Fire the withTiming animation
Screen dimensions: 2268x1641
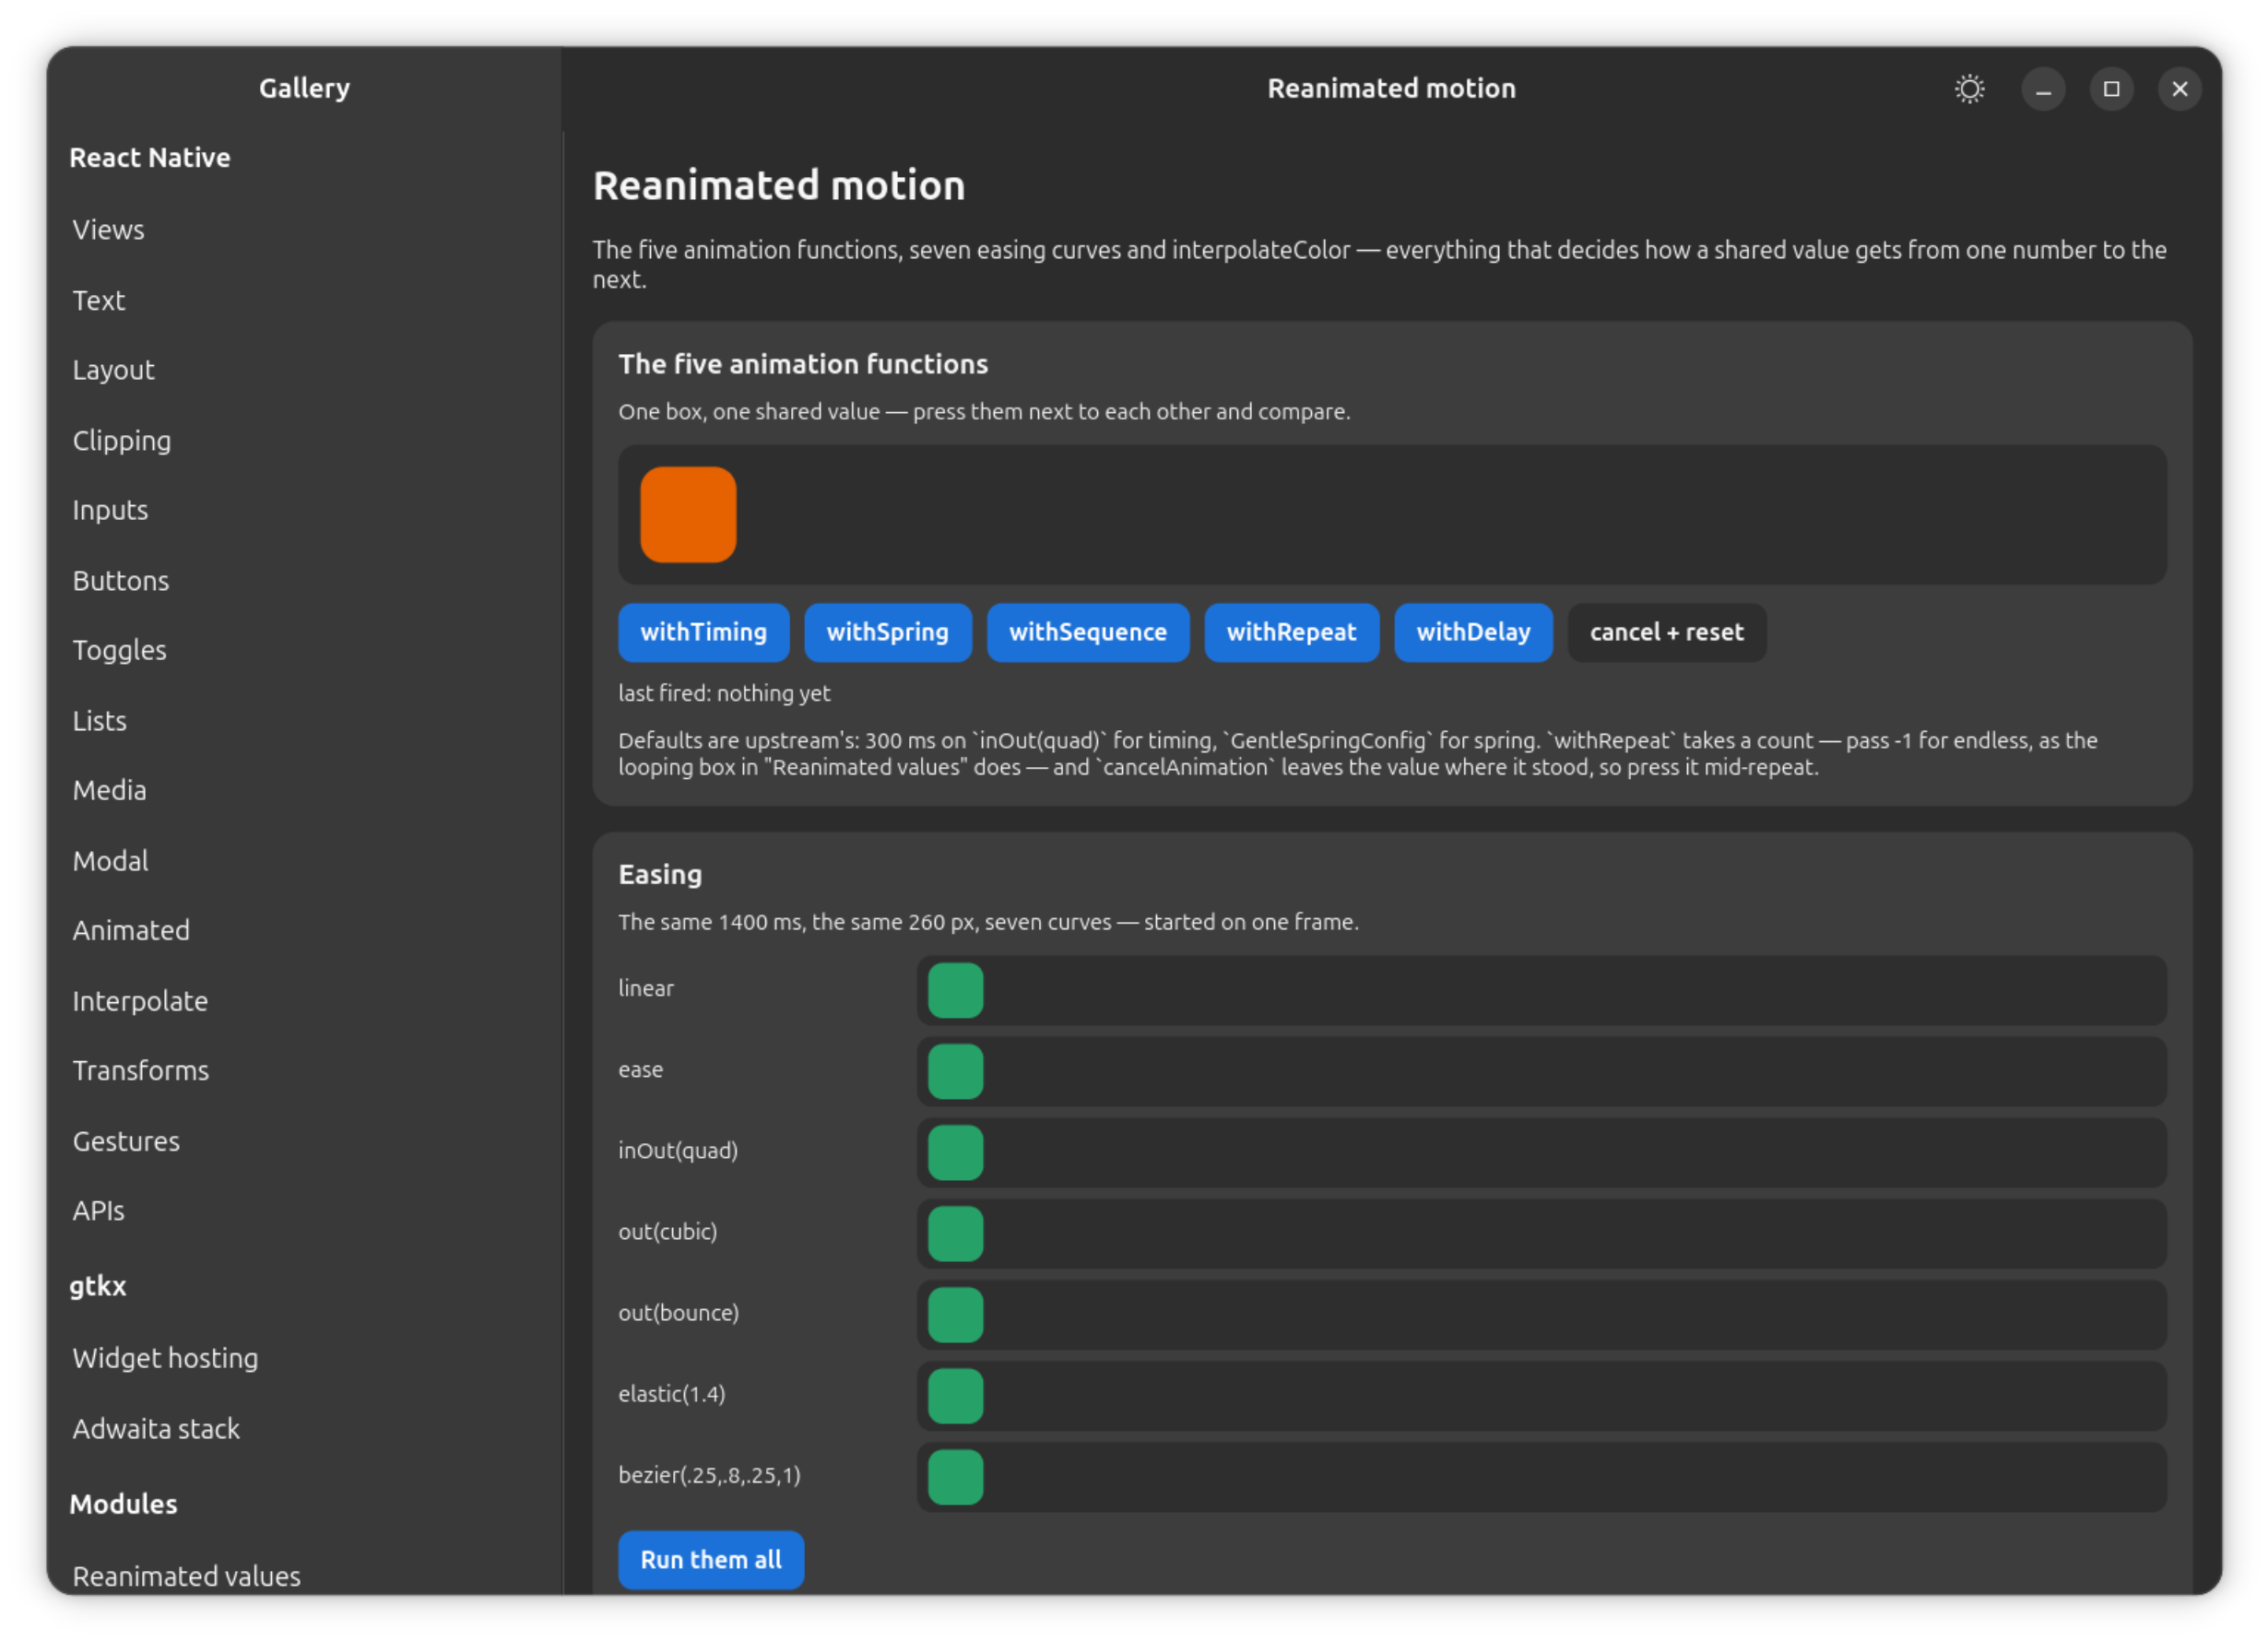coord(703,632)
